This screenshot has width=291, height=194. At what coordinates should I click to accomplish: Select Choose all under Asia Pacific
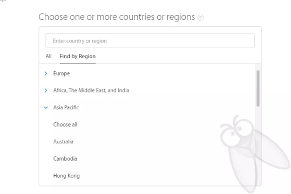65,124
